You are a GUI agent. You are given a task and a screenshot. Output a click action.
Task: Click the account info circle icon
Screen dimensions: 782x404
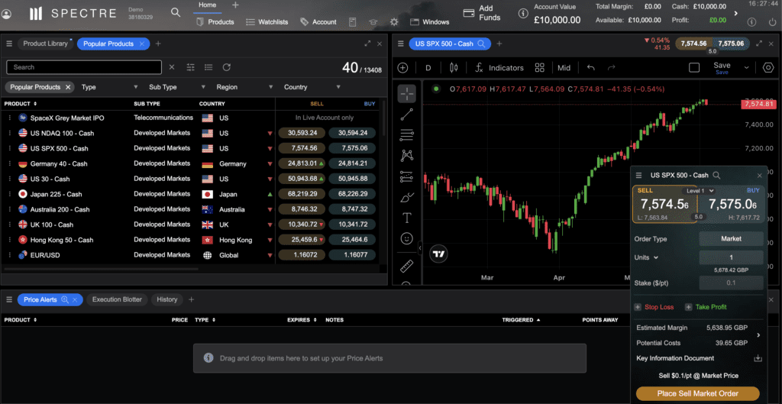coord(522,14)
